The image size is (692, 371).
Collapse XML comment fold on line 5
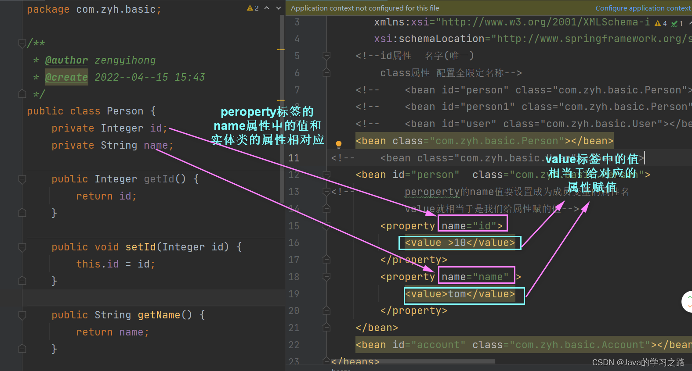(x=326, y=56)
